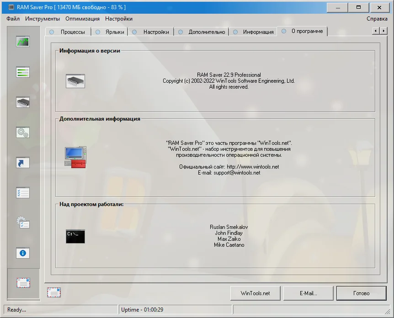This screenshot has width=394, height=318.
Task: Click the Готово button
Action: 362,293
